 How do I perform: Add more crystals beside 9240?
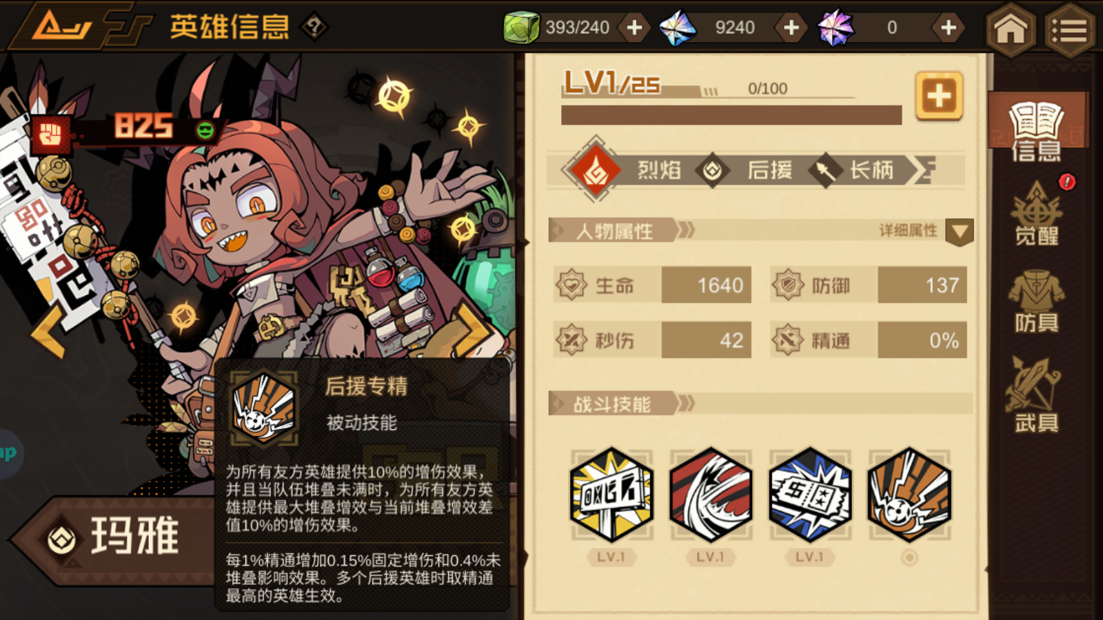(x=791, y=28)
